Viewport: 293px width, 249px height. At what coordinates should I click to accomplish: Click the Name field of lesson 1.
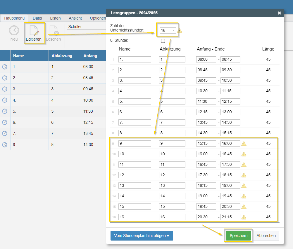coord(135,60)
